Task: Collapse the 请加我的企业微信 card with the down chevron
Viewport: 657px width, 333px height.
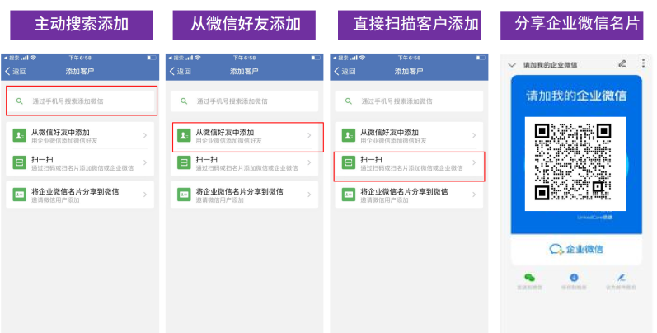Action: [x=512, y=65]
